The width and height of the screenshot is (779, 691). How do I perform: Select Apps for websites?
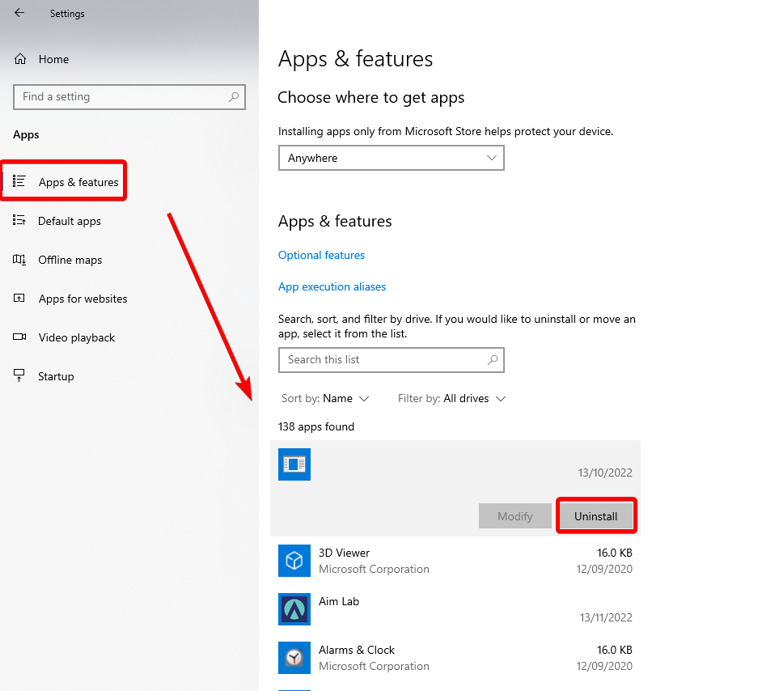83,299
